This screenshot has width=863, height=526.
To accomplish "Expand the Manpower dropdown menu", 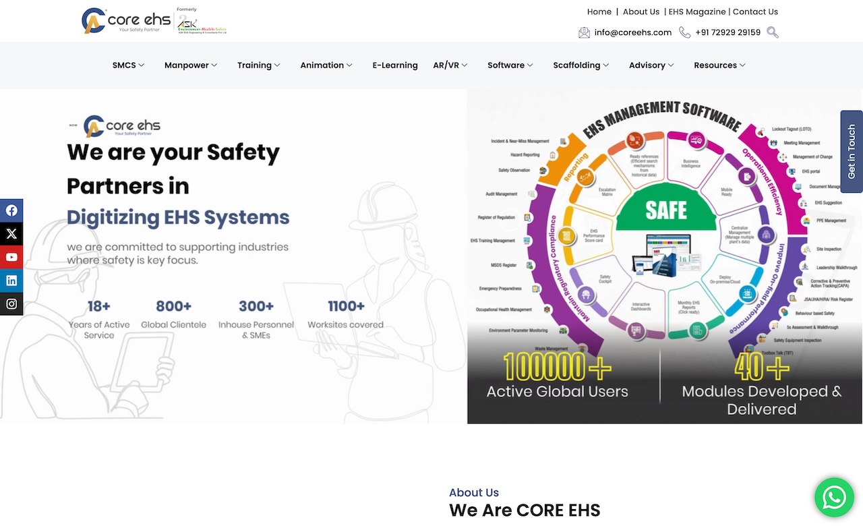I will pyautogui.click(x=191, y=65).
